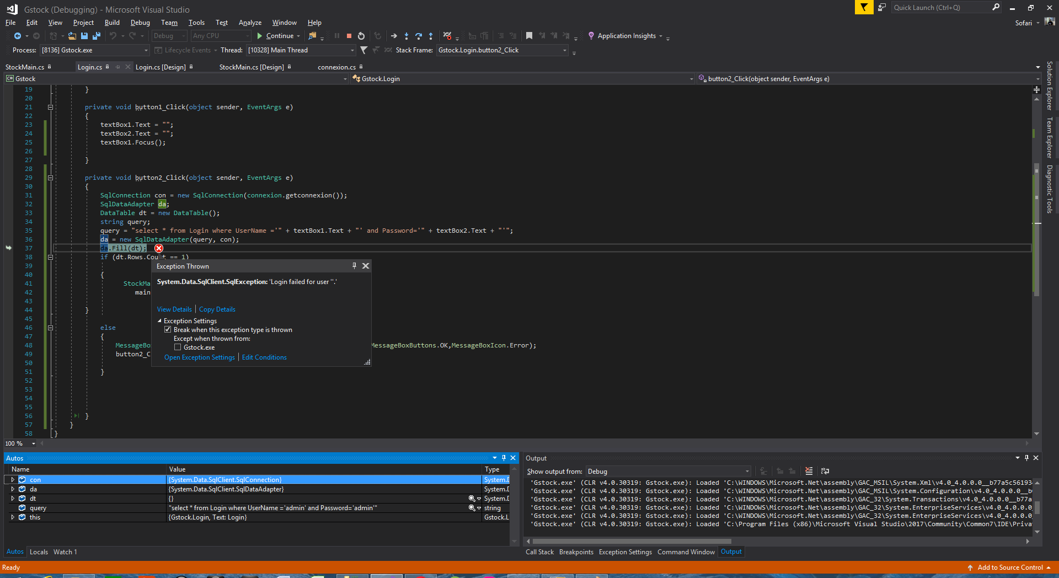Click Clear All icon in Output panel
This screenshot has height=578, width=1059.
809,471
